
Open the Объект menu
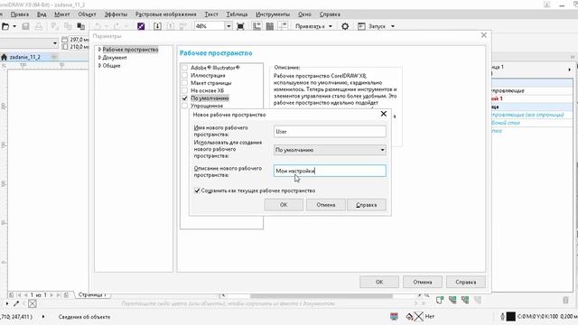[87, 14]
